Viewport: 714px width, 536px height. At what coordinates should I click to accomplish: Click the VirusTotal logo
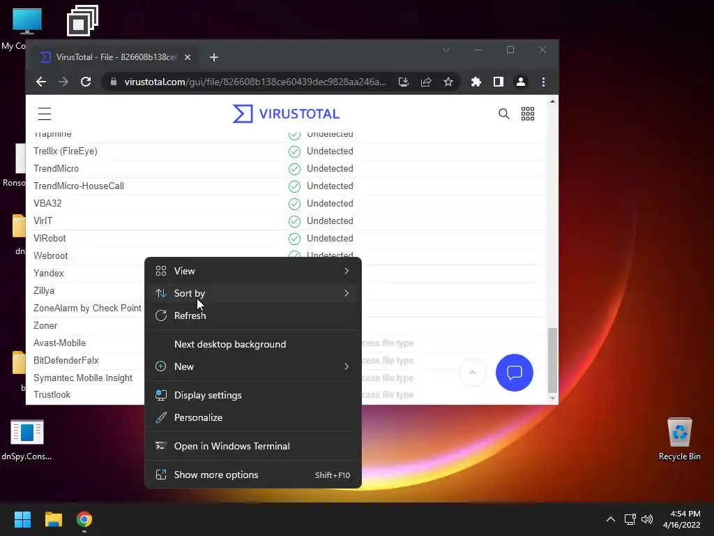[x=286, y=114]
